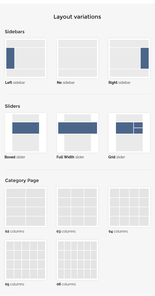The image size is (155, 296).
Task: Pick the Grid slider layout icon
Action: click(x=129, y=133)
